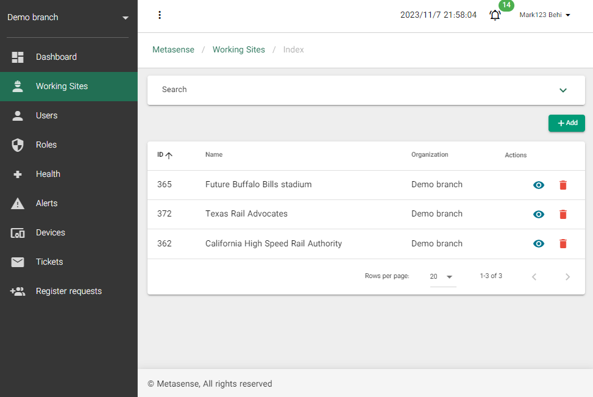Delete Texas Rail Advocates site
The image size is (593, 397).
click(563, 214)
